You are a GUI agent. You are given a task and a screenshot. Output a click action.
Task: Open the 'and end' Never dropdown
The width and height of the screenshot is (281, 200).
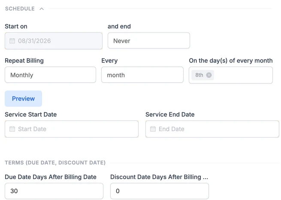click(149, 40)
